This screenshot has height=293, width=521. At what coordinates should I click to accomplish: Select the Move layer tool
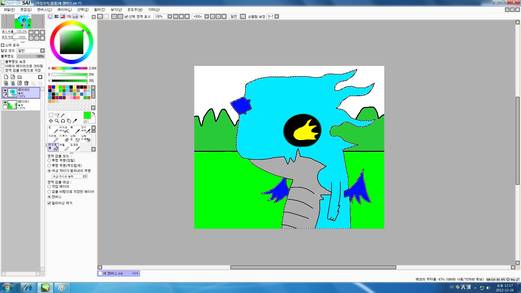[x=51, y=121]
